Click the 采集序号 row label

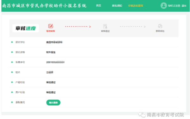pos(20,62)
